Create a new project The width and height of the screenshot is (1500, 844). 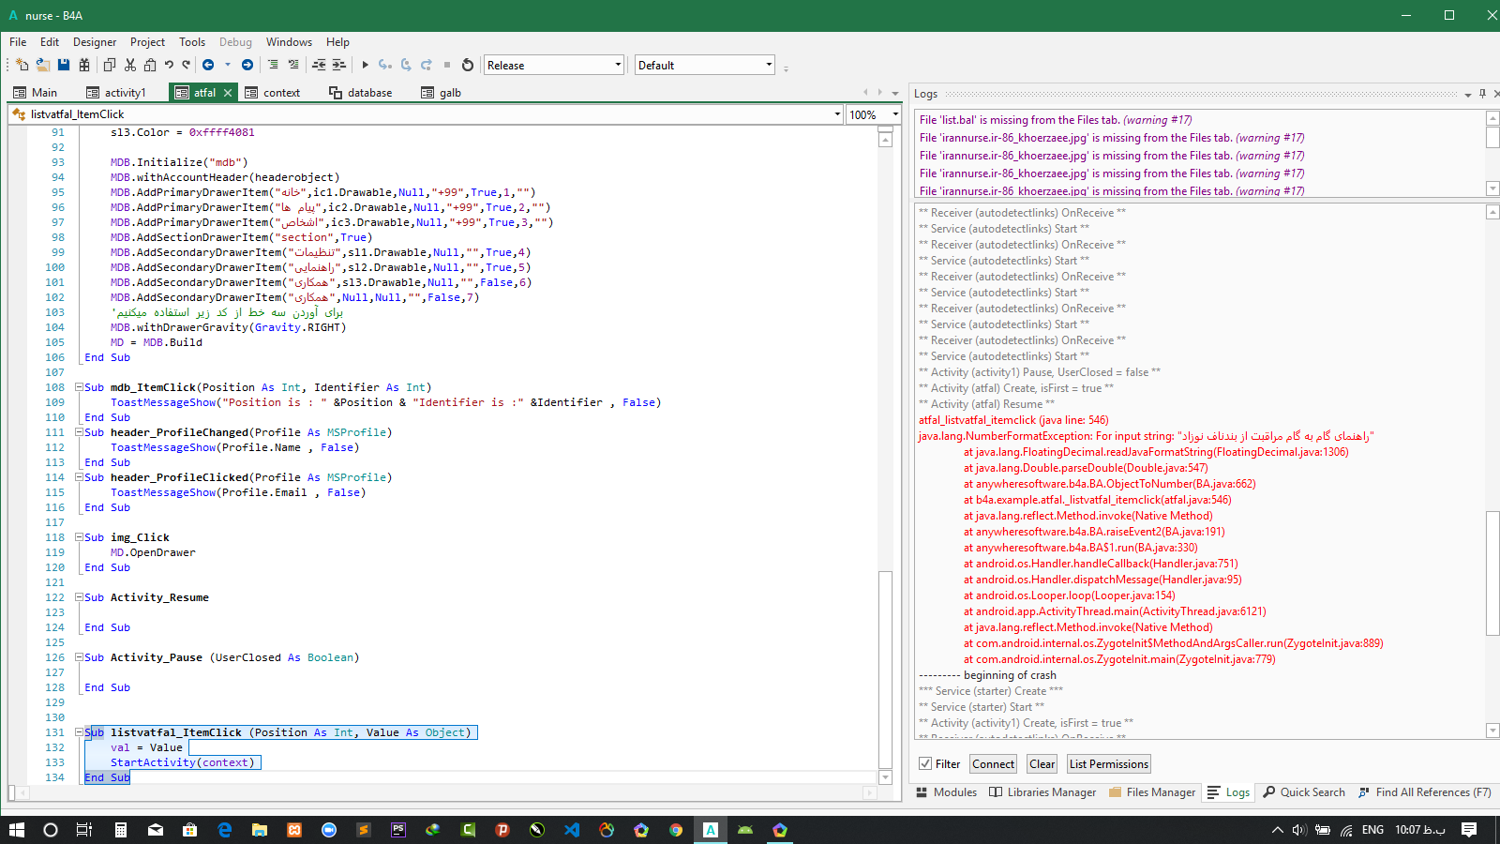(x=21, y=64)
